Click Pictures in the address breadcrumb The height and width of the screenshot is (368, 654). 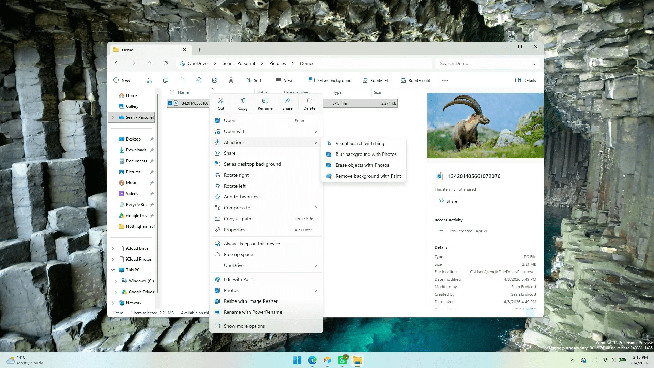[277, 63]
